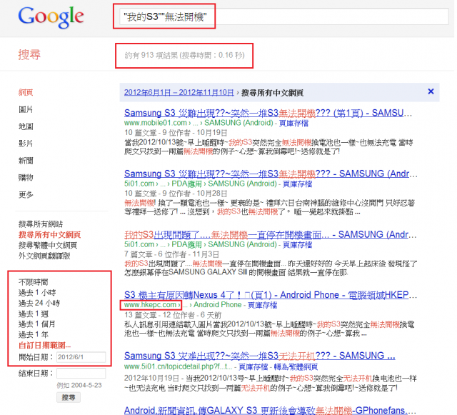Screen dimensions: 457x415
Task: Open SAMSUNG (Android) breadcrumb of mobile01 result
Action: point(238,123)
